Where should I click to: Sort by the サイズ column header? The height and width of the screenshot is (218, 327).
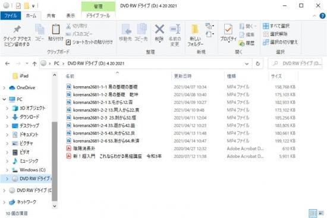point(276,76)
